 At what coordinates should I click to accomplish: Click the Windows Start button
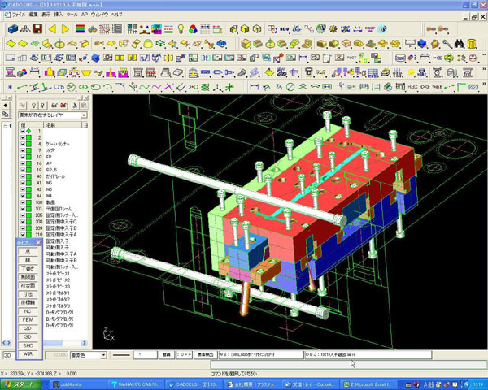18,383
